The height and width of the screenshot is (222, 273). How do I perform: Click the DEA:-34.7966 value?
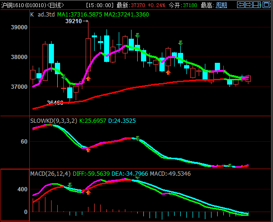pos(130,174)
